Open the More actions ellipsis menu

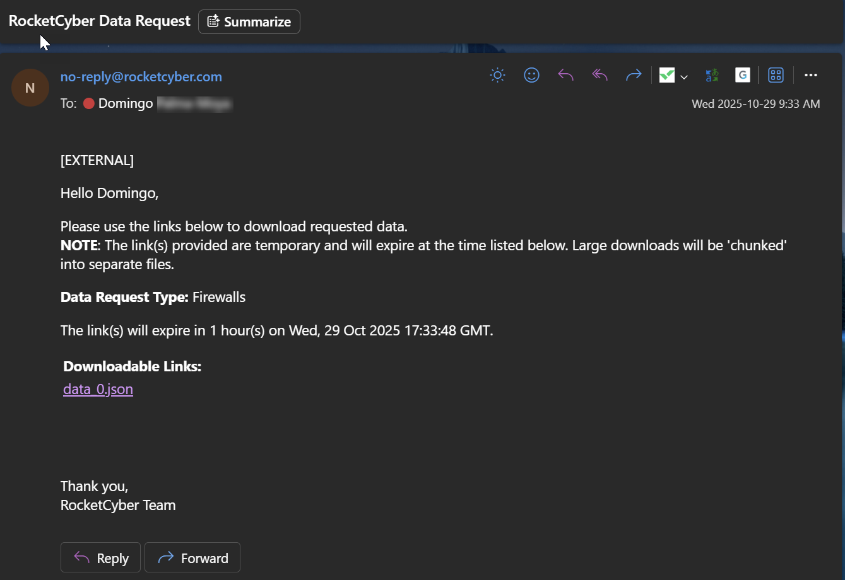tap(811, 76)
